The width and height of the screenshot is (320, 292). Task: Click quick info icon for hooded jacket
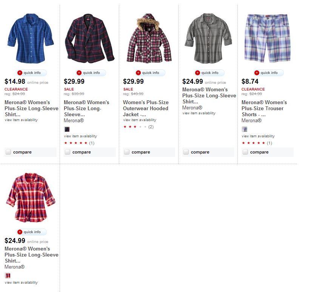[x=138, y=73]
